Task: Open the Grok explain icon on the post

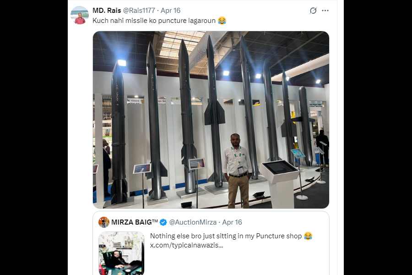Action: click(313, 11)
